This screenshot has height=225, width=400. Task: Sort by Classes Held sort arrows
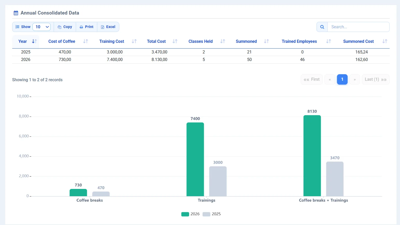click(x=223, y=41)
